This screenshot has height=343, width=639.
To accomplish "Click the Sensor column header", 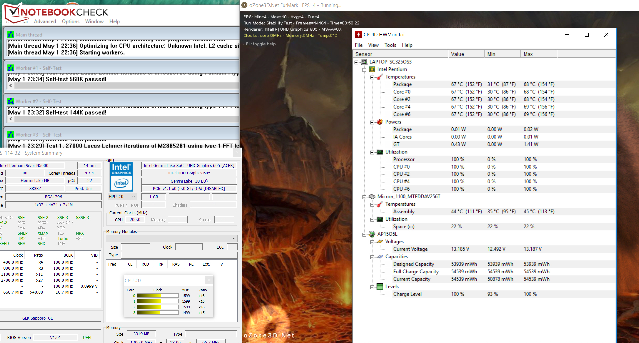I will tap(400, 54).
